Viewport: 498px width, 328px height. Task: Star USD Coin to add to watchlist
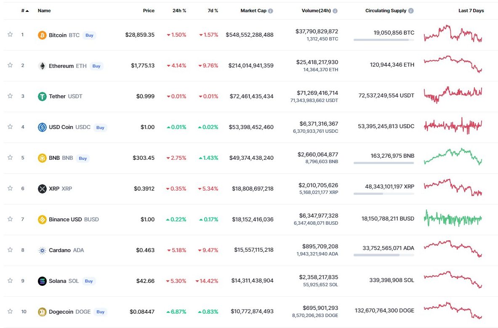click(x=10, y=126)
